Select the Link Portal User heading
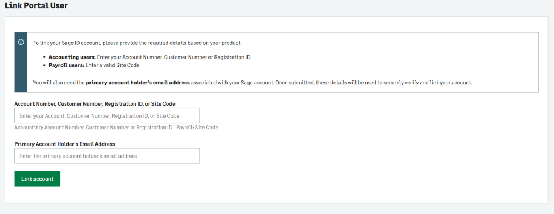This screenshot has height=214, width=554. 36,5
